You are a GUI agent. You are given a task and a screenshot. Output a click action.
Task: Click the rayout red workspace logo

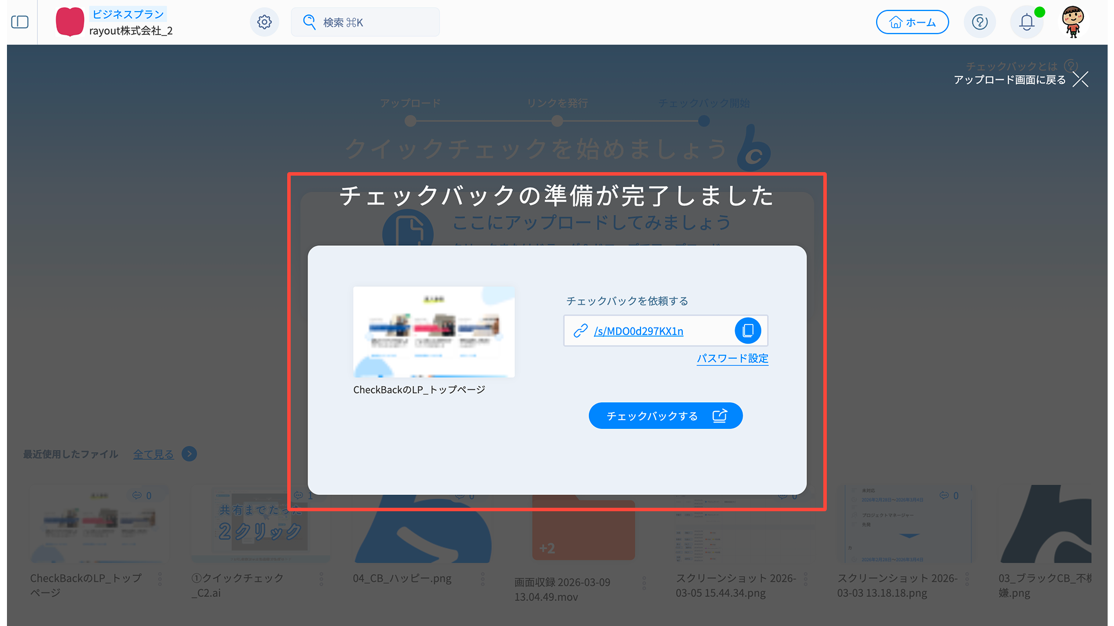tap(70, 22)
